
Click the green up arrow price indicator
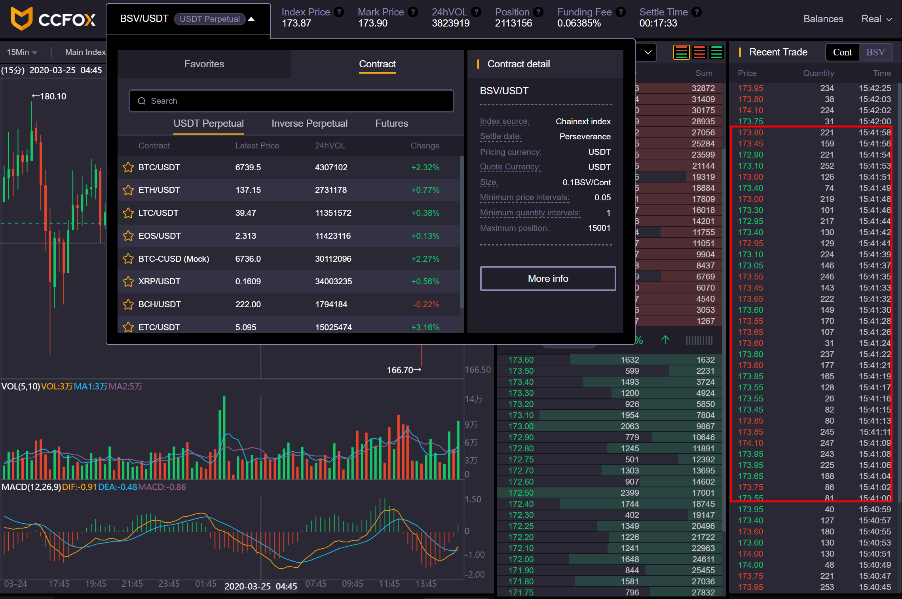pos(665,340)
